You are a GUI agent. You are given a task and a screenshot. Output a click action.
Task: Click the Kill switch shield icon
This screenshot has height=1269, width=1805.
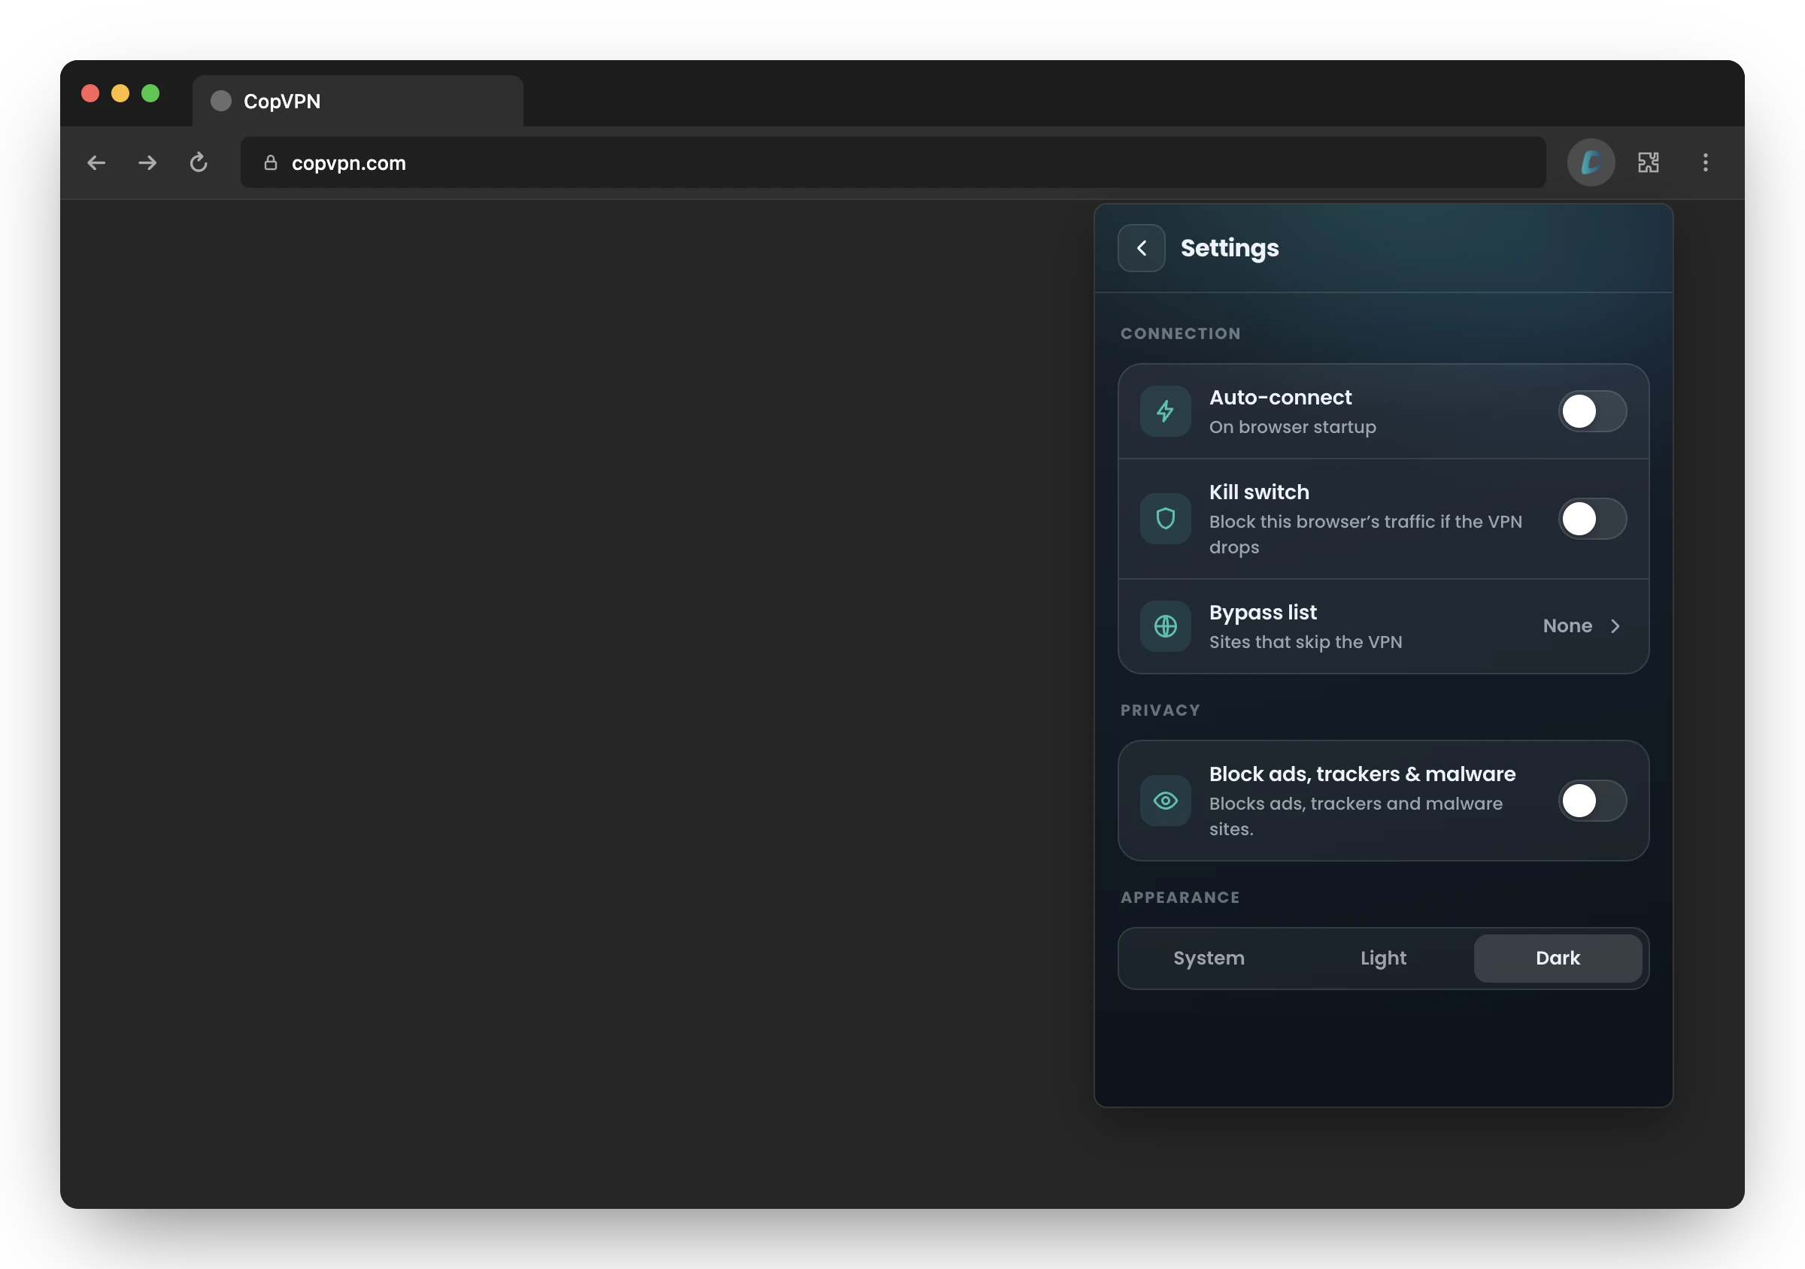coord(1165,519)
